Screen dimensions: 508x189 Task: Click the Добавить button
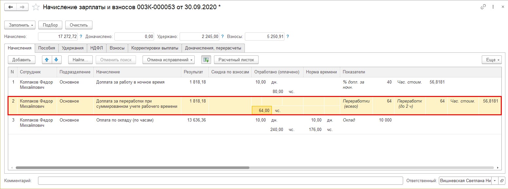(22, 60)
